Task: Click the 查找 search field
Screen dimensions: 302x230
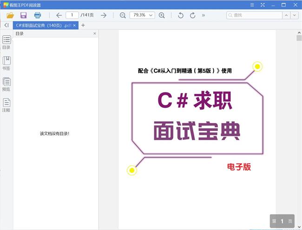Action: (x=255, y=15)
